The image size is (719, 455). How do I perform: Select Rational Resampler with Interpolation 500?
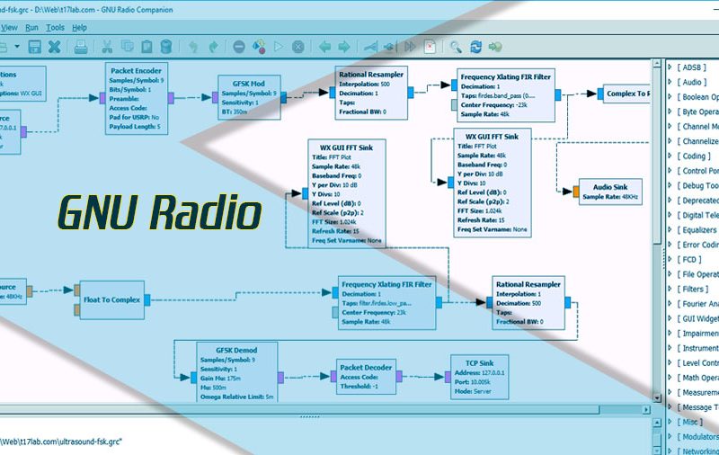click(x=371, y=93)
